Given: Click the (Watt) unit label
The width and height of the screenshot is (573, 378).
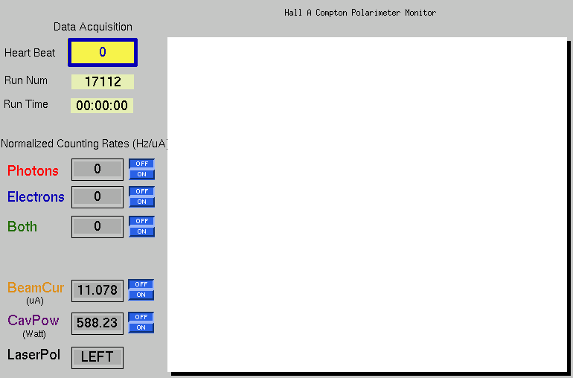Looking at the screenshot, I should (x=34, y=334).
